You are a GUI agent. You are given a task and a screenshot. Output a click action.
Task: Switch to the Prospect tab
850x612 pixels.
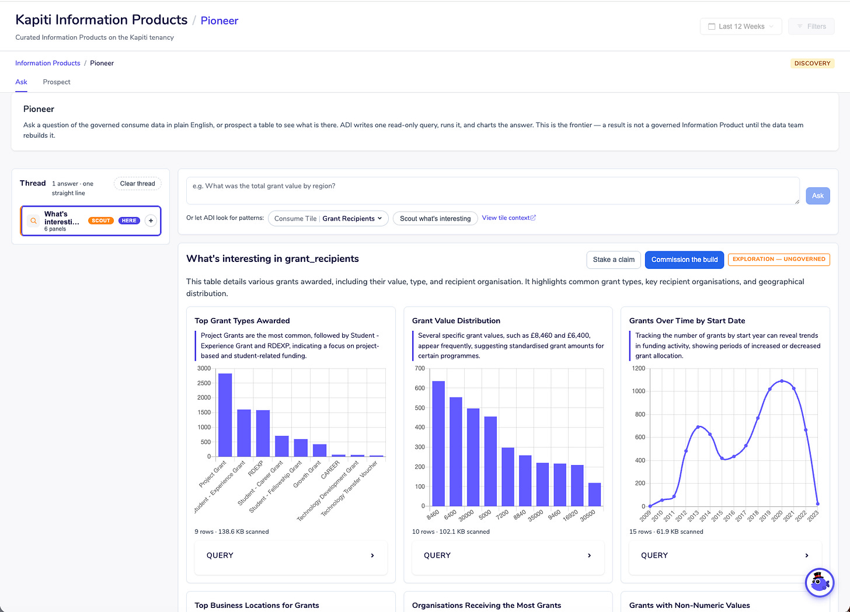point(57,82)
